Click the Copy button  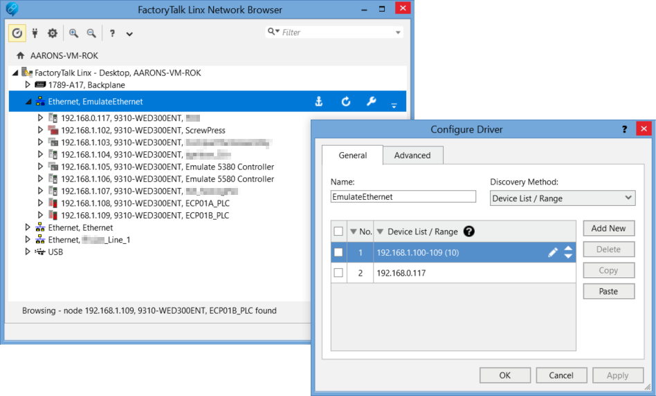click(x=609, y=270)
